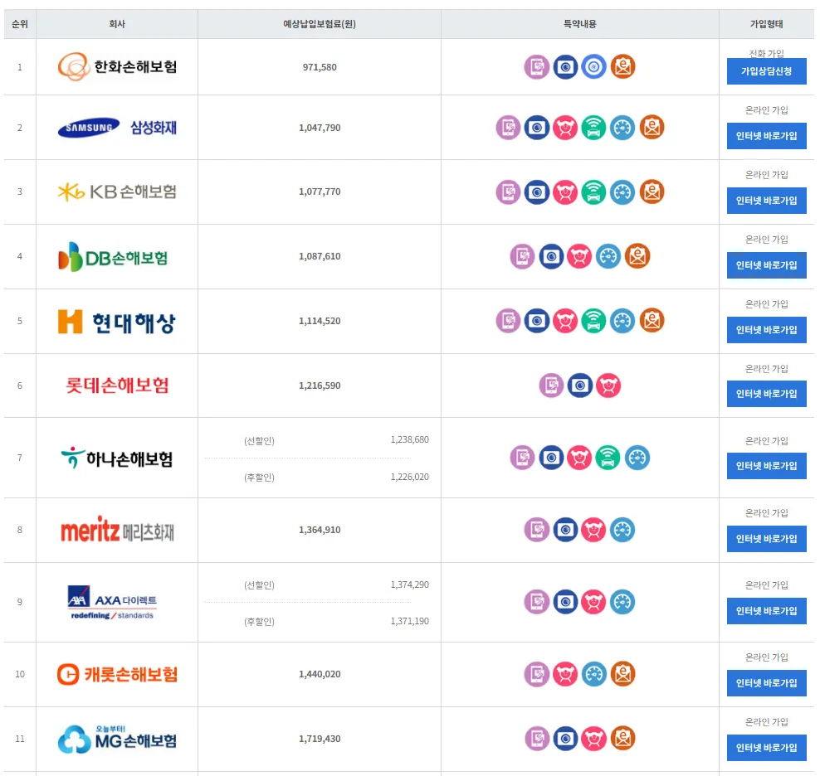Image resolution: width=820 pixels, height=776 pixels.
Task: Click the dashcam icon in KB손해보험 row
Action: (x=536, y=192)
